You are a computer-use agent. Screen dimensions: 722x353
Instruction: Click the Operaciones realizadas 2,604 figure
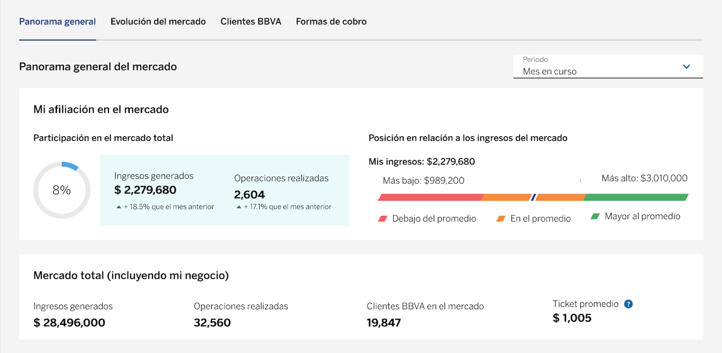(x=249, y=195)
